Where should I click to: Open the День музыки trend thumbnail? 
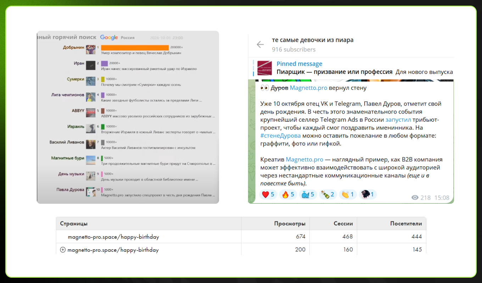coord(90,175)
